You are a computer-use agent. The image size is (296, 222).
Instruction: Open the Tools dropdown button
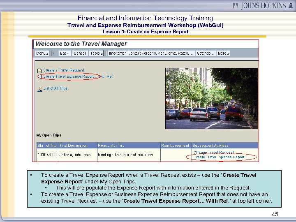(96, 53)
